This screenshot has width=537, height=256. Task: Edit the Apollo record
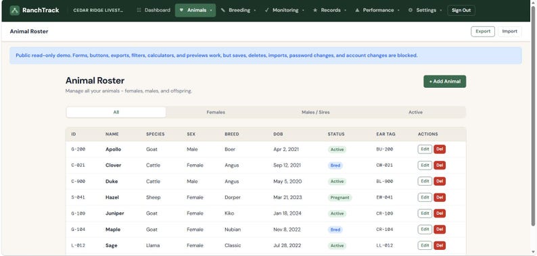click(425, 149)
